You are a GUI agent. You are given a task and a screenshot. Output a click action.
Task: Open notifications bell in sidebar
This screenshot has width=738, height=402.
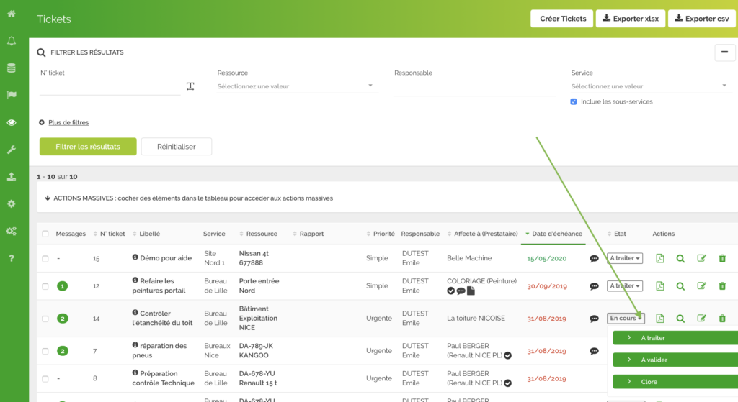(12, 41)
